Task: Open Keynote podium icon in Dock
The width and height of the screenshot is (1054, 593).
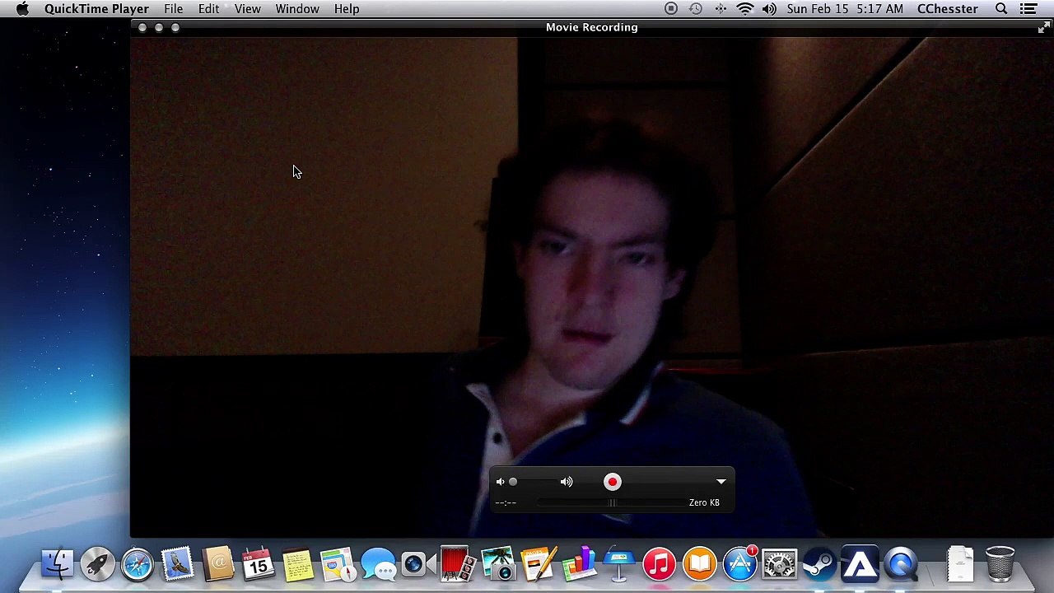Action: (618, 565)
